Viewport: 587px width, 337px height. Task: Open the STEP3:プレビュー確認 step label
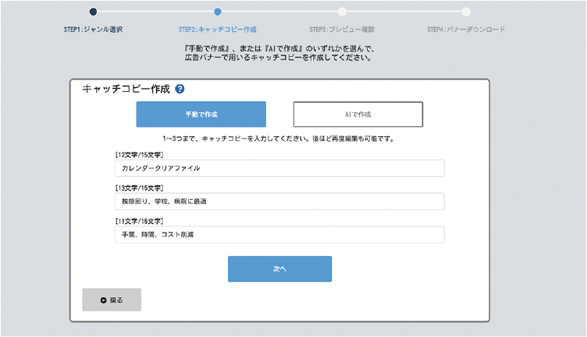342,30
